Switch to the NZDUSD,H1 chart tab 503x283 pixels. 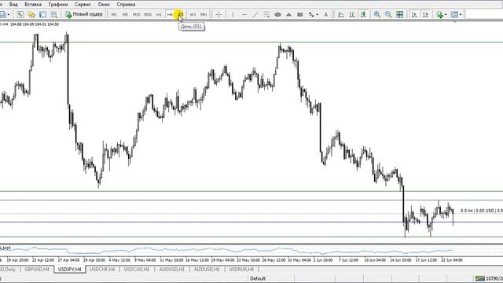point(207,269)
